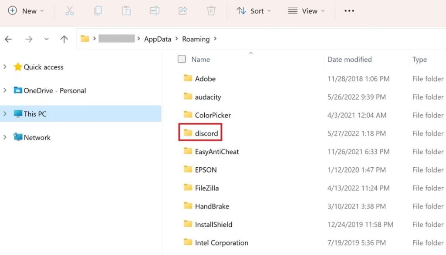Click the Share icon
This screenshot has height=255, width=446.
pos(183,11)
